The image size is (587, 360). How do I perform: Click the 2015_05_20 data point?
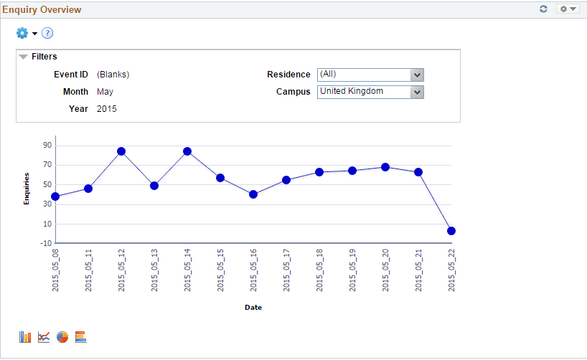coord(385,167)
